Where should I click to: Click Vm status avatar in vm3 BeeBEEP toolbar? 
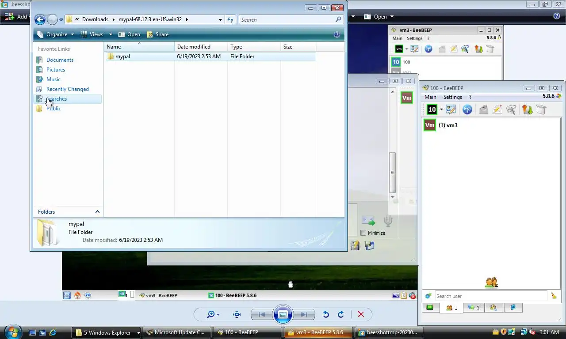click(399, 49)
